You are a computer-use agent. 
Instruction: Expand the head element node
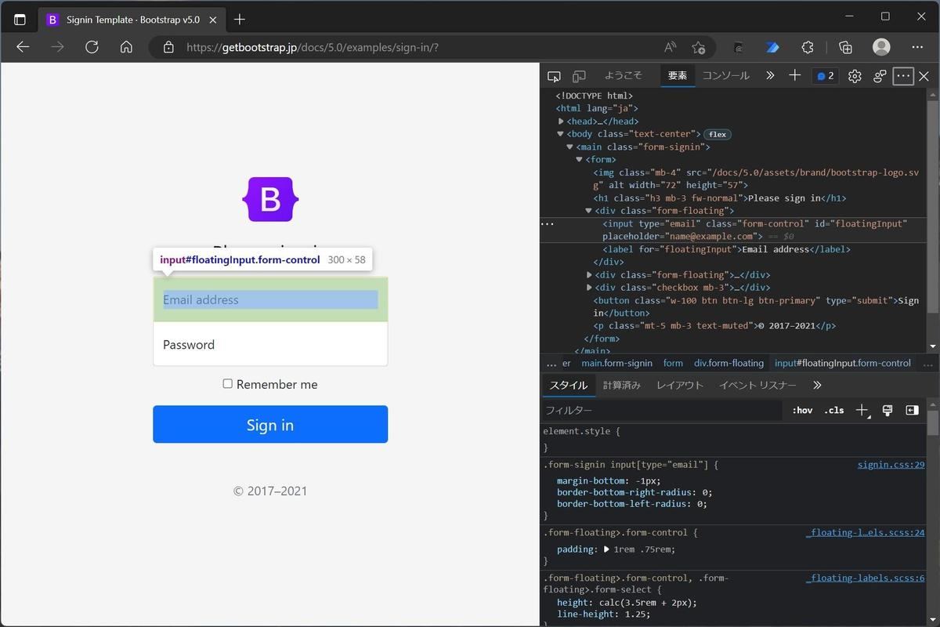pyautogui.click(x=562, y=121)
